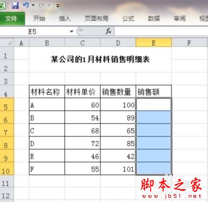Click the quantity cell 89
Screen dimensions: 208x202
[118, 117]
